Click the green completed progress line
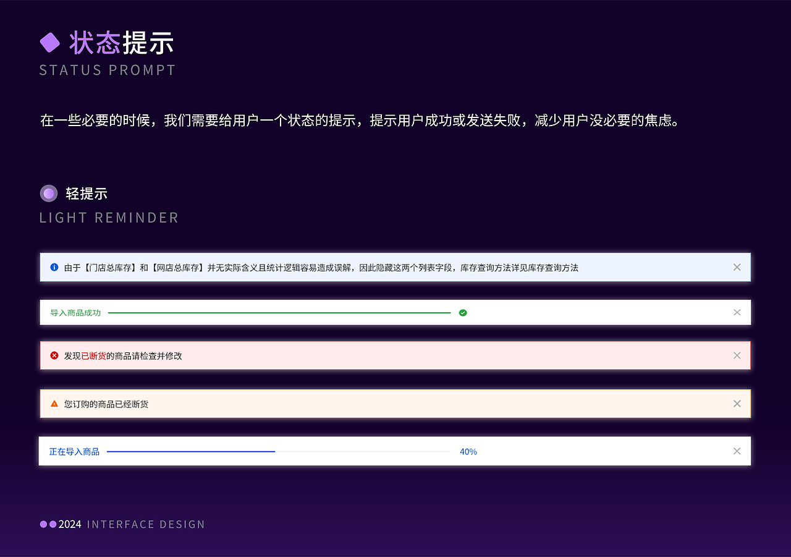 pos(278,312)
